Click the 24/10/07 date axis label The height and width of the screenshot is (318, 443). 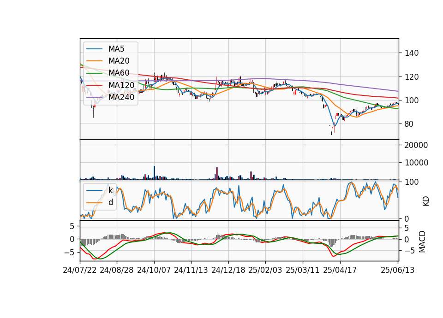pyautogui.click(x=154, y=270)
